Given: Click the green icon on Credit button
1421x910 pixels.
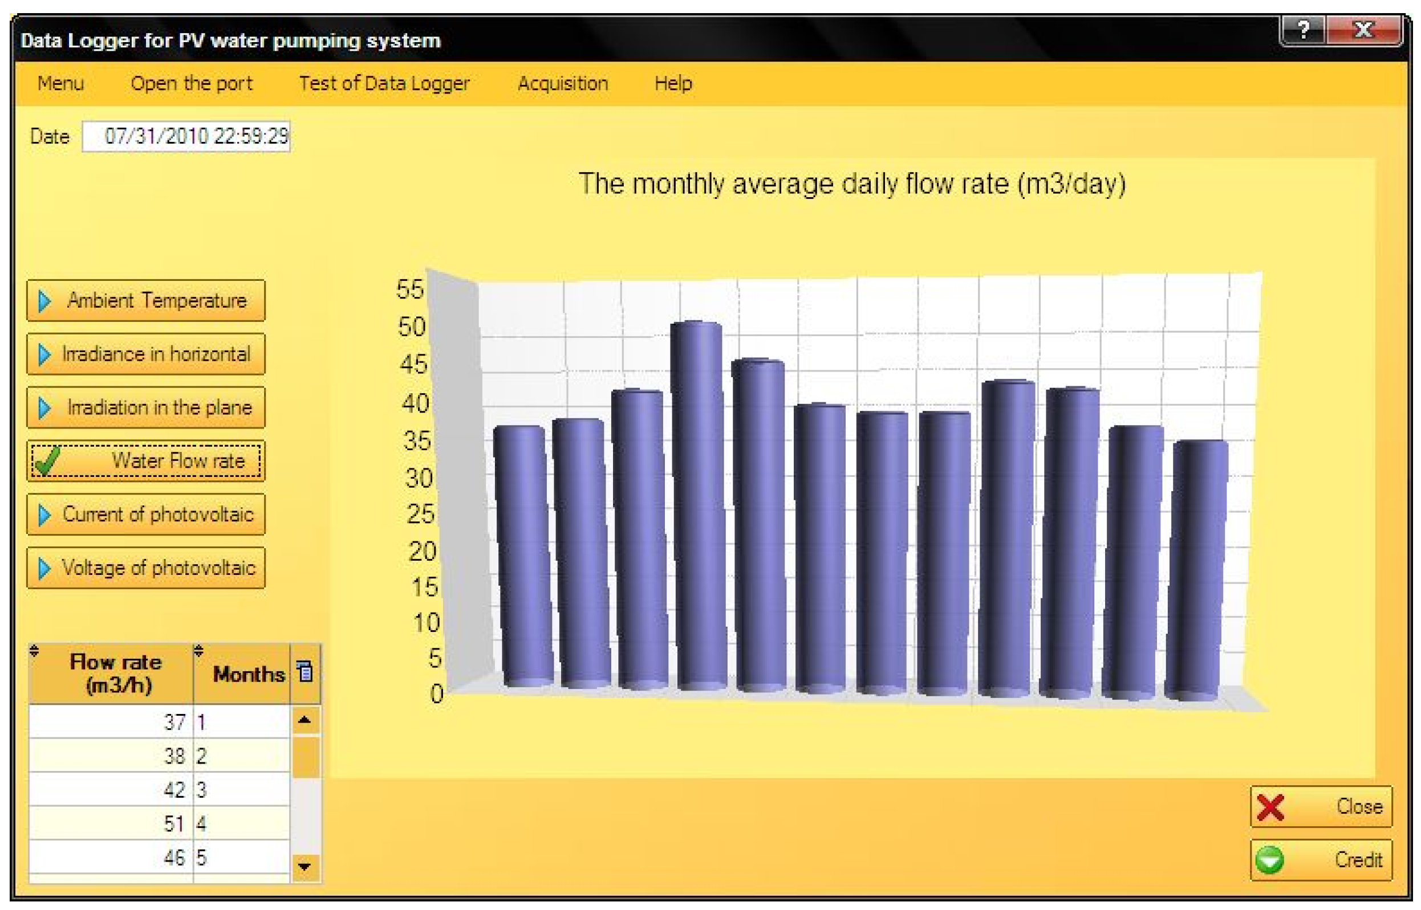Looking at the screenshot, I should (x=1270, y=860).
